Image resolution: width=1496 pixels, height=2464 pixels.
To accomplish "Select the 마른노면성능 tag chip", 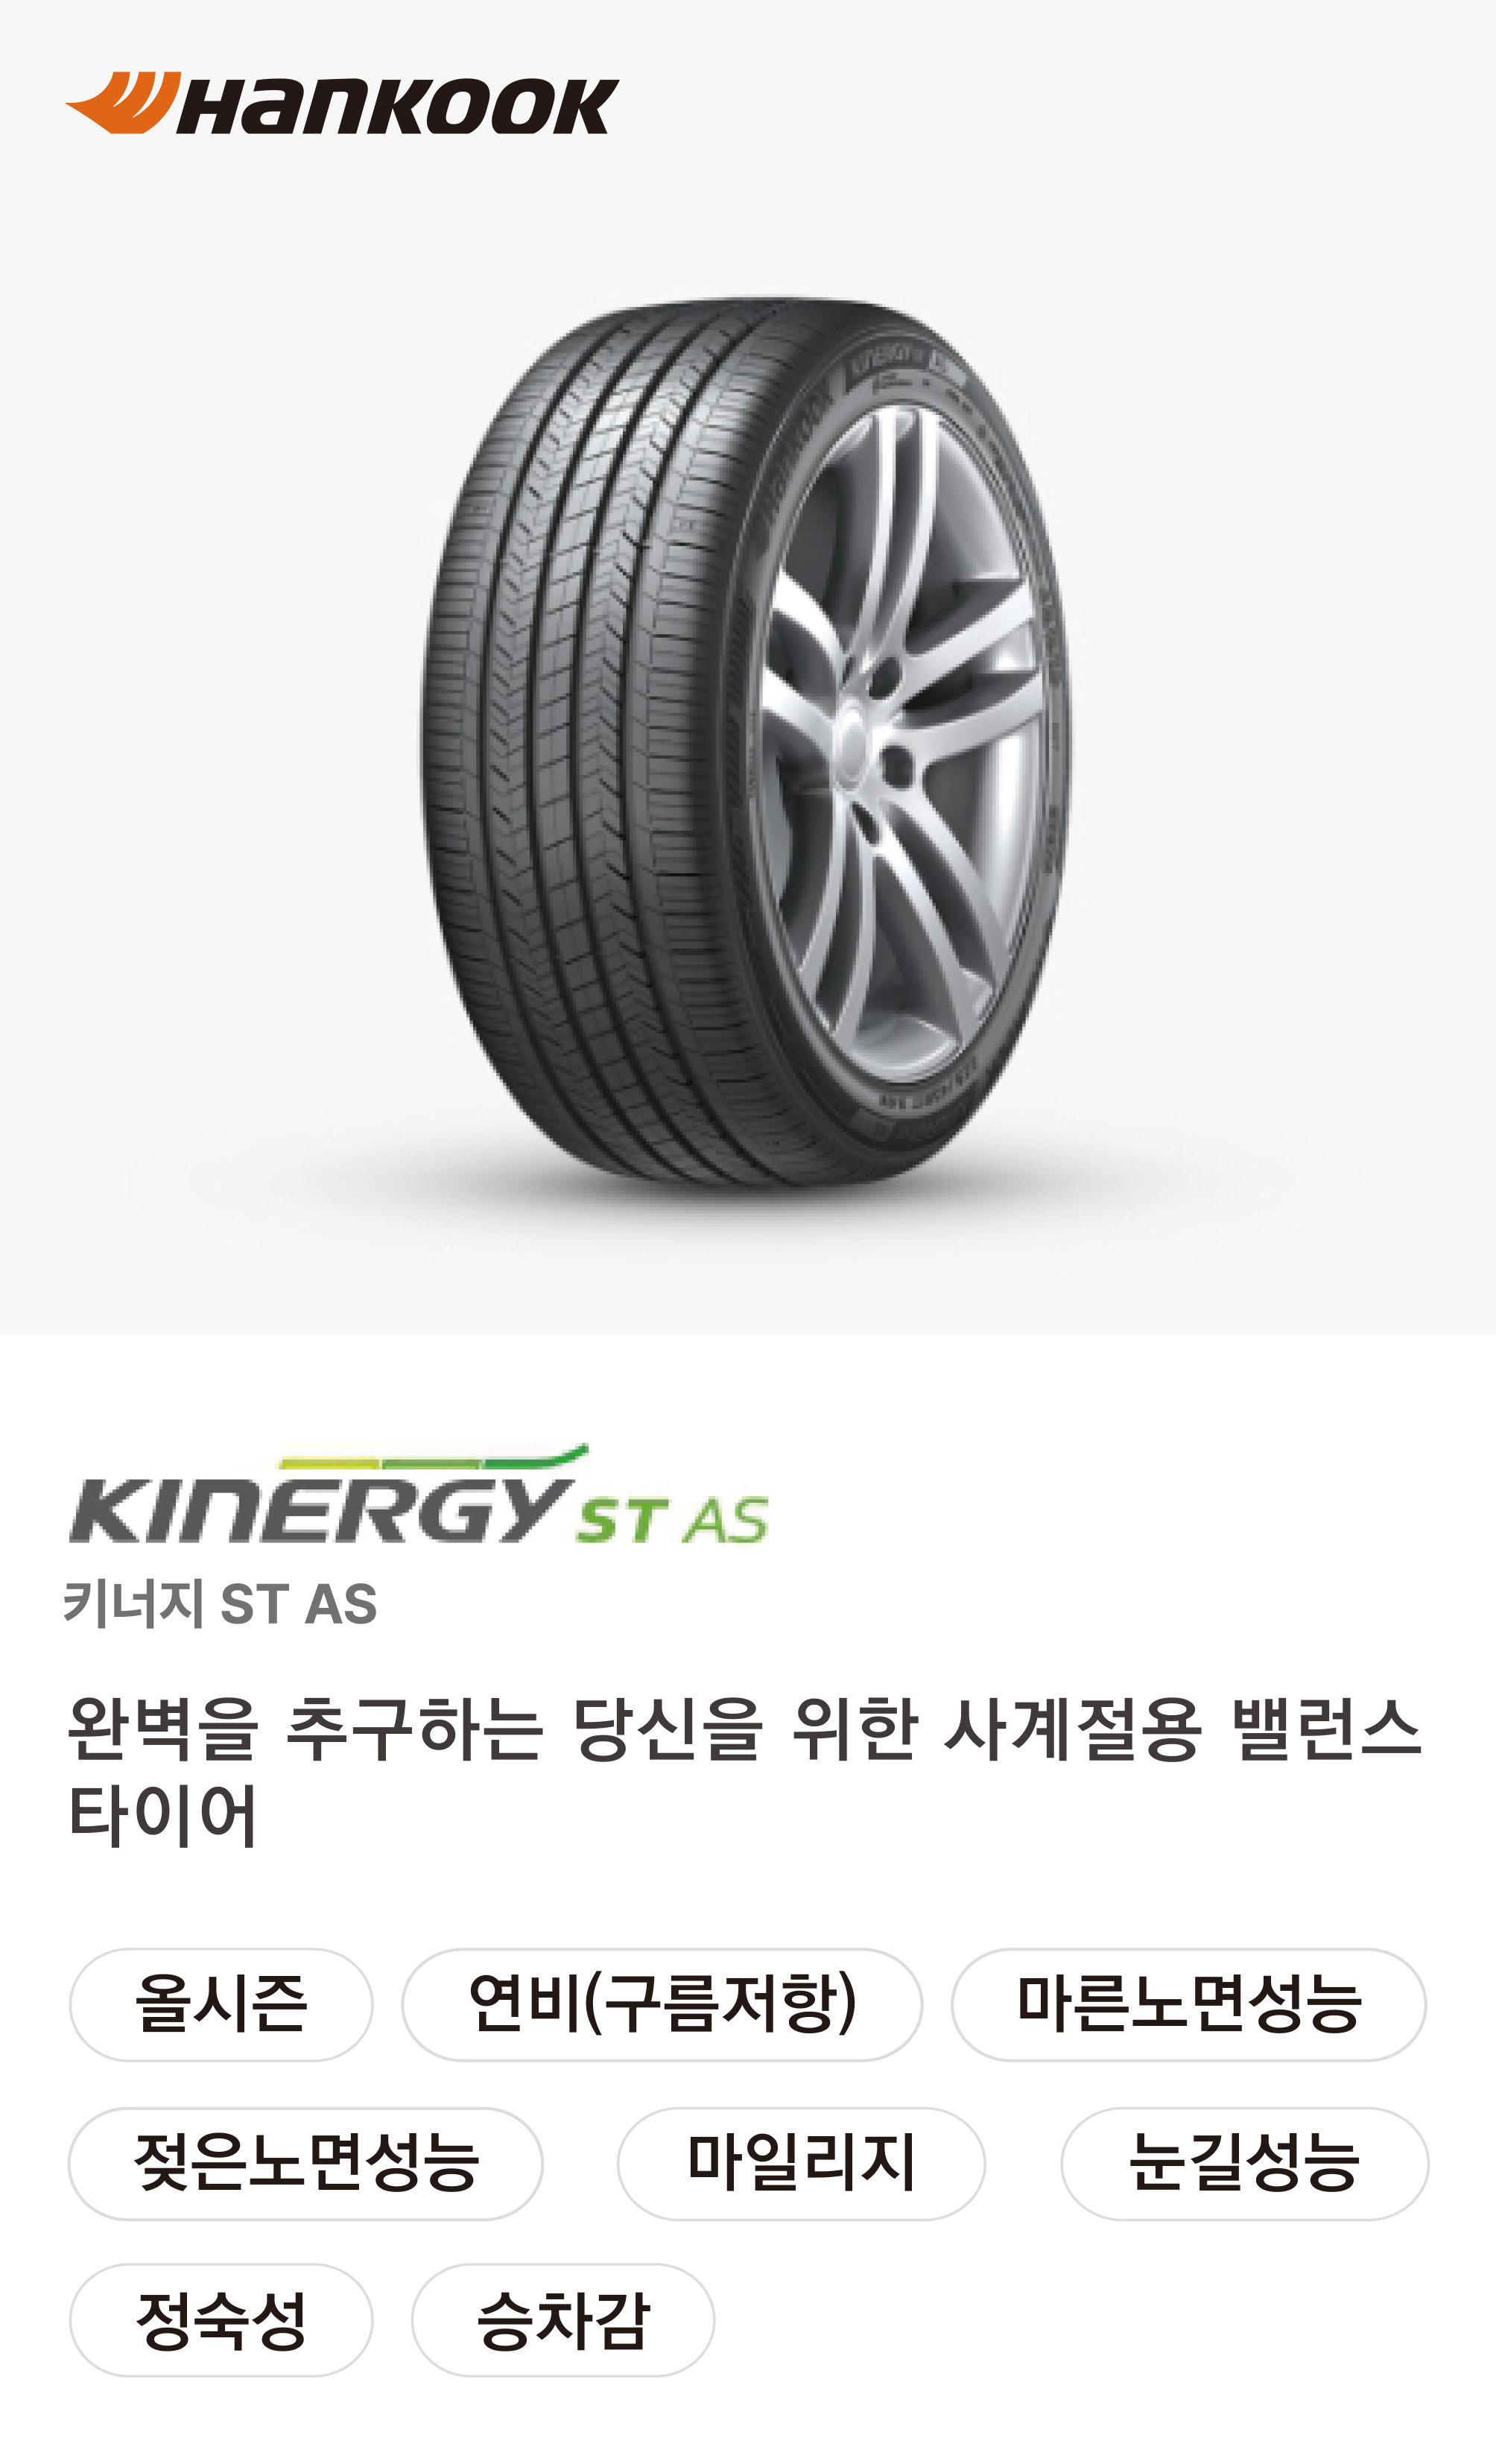I will (x=1189, y=2004).
